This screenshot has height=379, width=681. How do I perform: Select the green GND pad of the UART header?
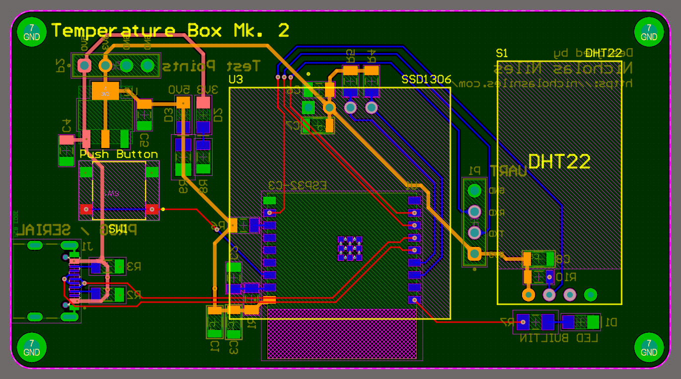(474, 190)
